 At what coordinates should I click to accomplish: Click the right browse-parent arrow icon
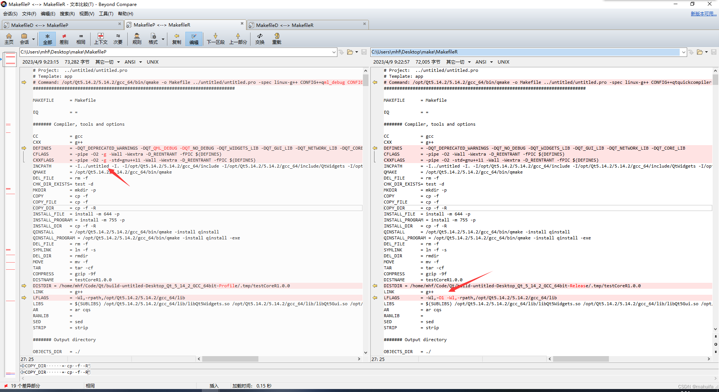pyautogui.click(x=691, y=52)
